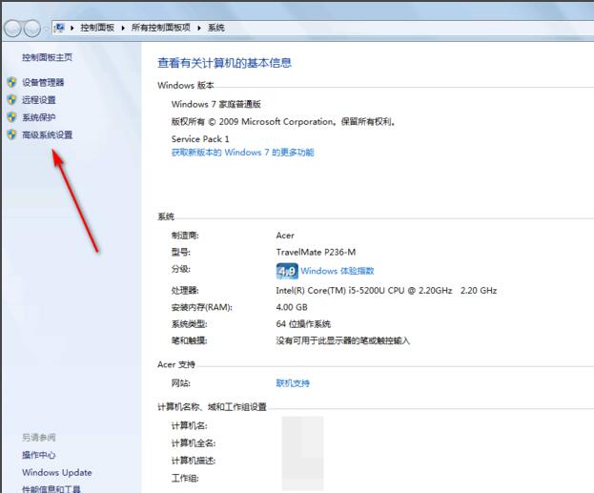Click the shield icon beside 高级系统设置
594x493 pixels.
click(x=11, y=134)
